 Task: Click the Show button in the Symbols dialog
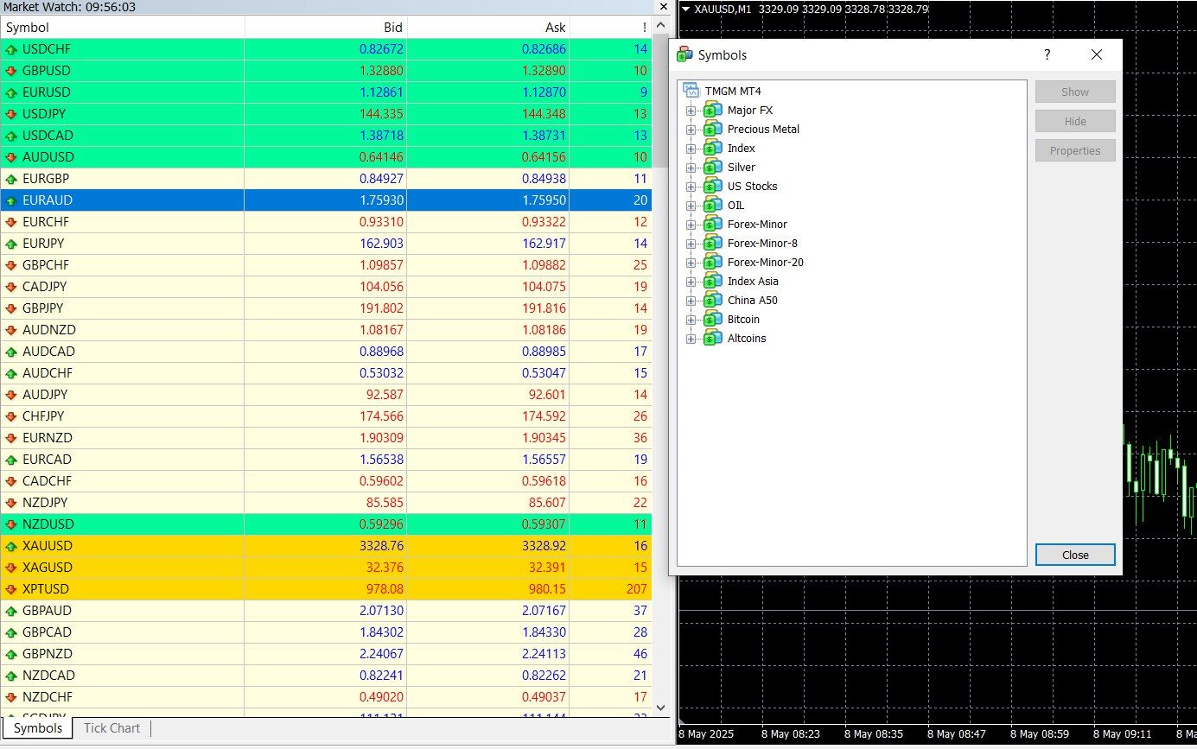(x=1074, y=92)
